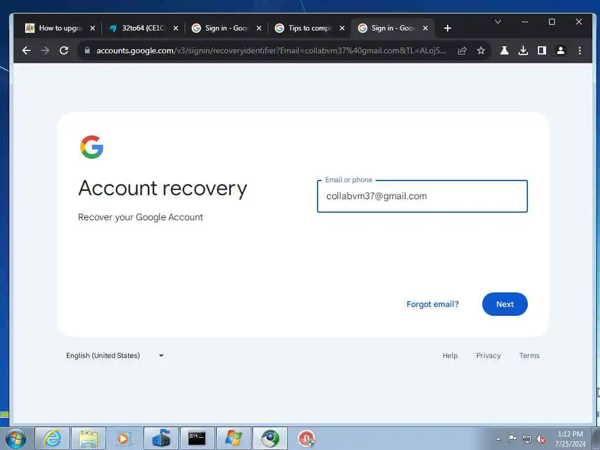Open the tab search chevron

tap(498, 22)
